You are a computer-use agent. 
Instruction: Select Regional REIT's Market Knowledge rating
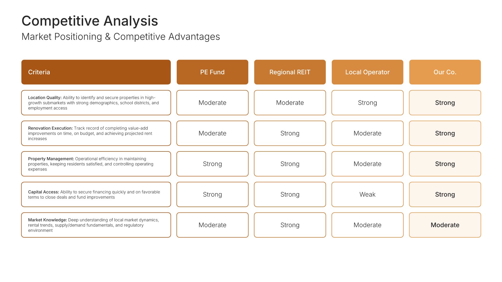pyautogui.click(x=290, y=225)
